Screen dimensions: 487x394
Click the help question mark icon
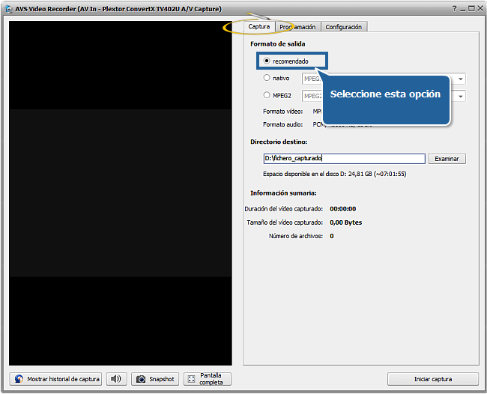(x=454, y=9)
